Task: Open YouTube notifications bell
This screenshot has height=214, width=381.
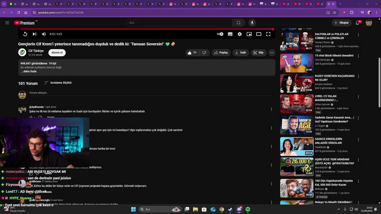Action: tap(358, 23)
